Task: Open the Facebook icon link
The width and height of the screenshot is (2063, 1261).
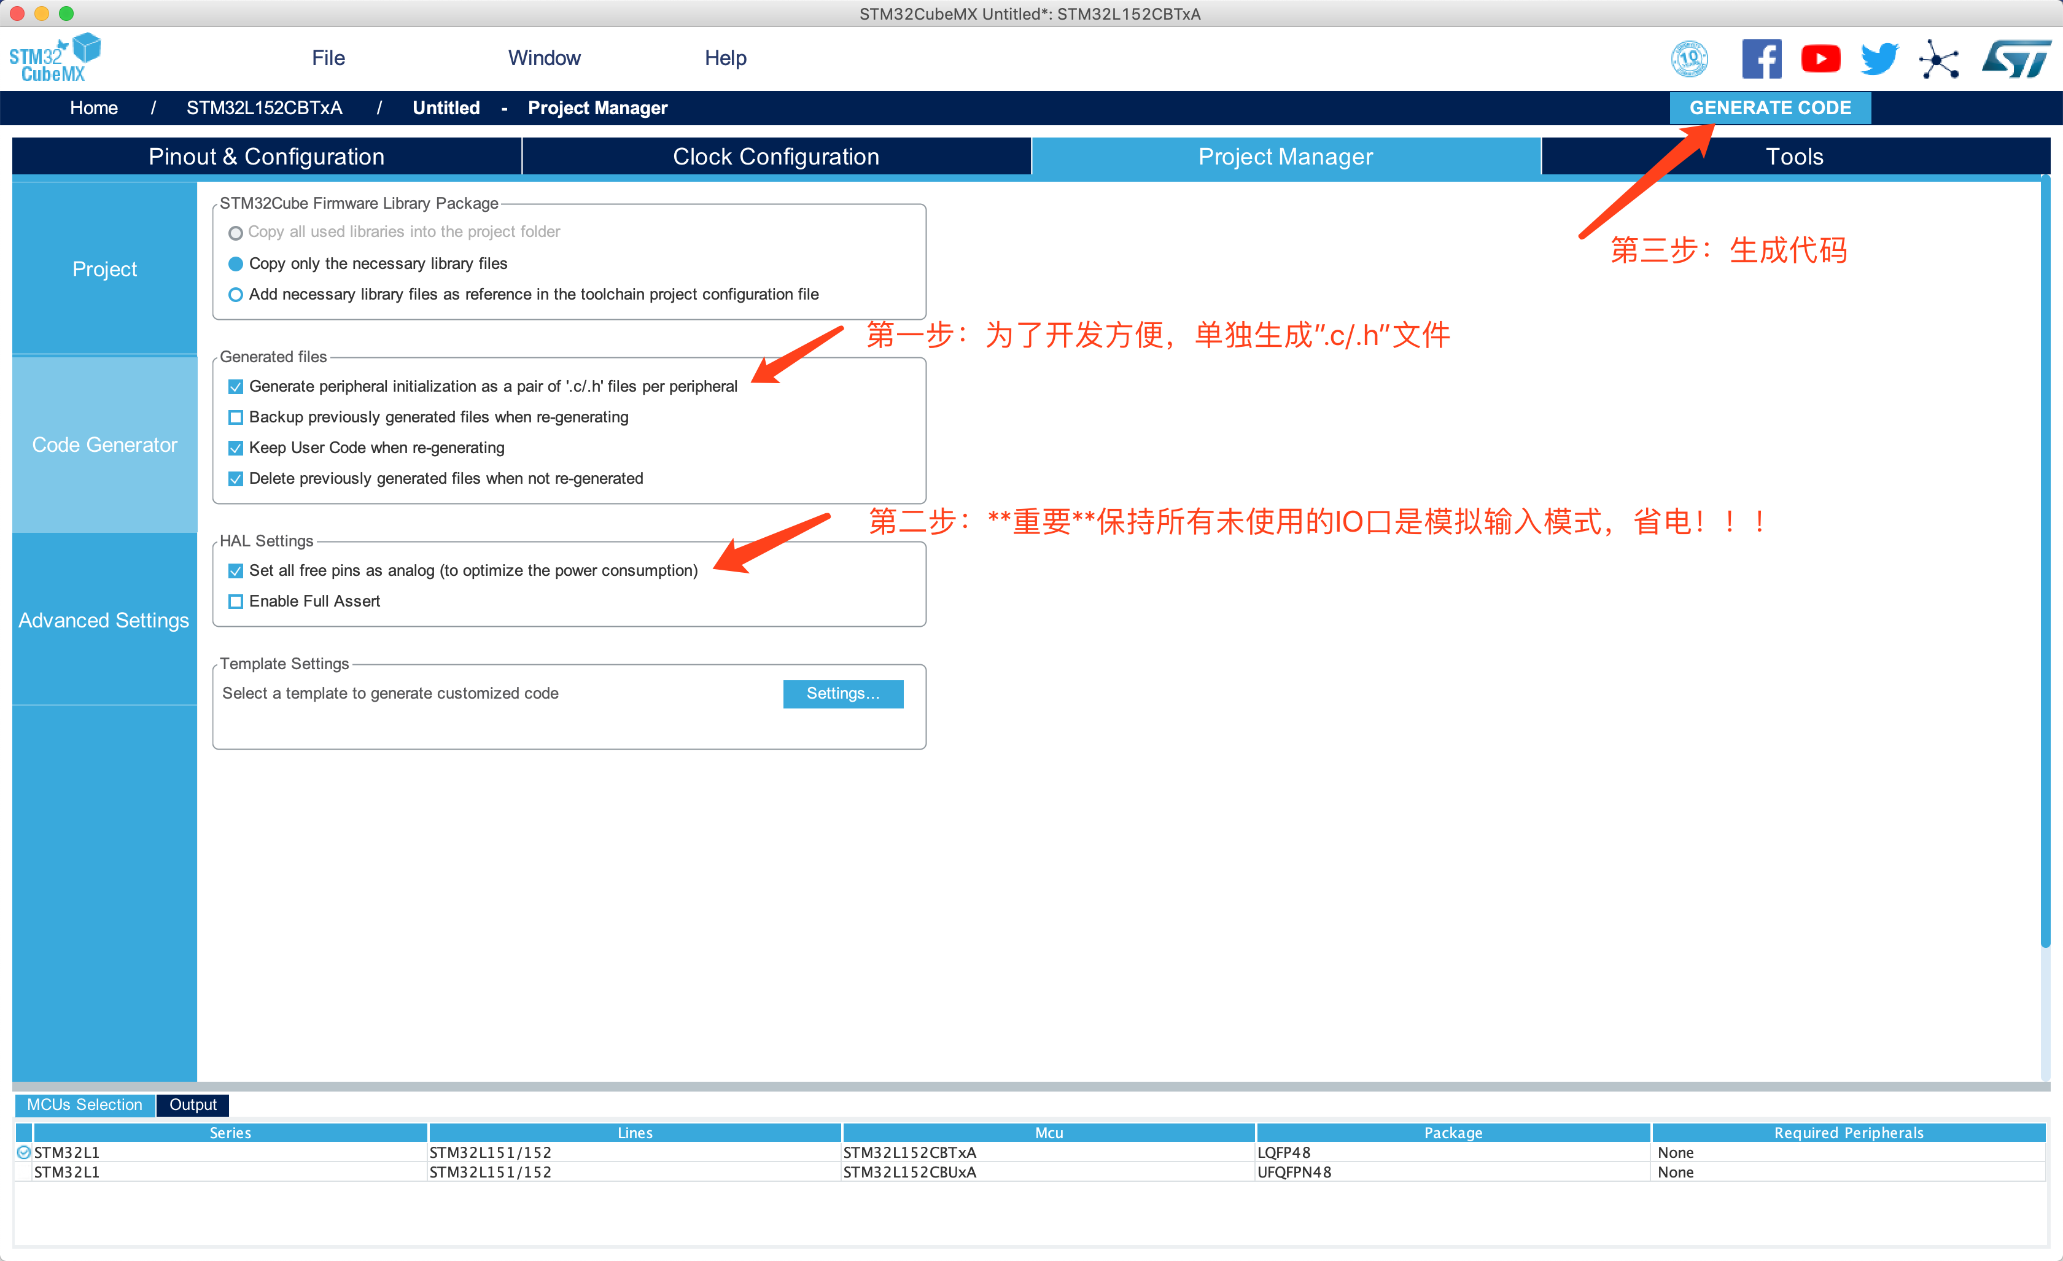Action: coord(1761,58)
